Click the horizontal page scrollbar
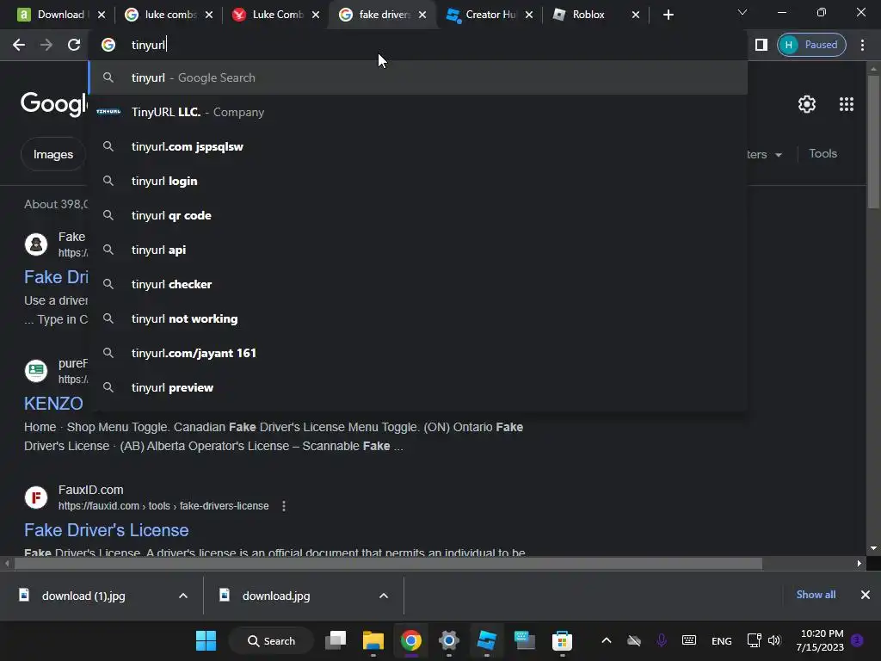 tap(388, 563)
